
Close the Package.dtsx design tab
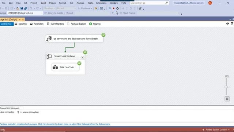[23, 19]
